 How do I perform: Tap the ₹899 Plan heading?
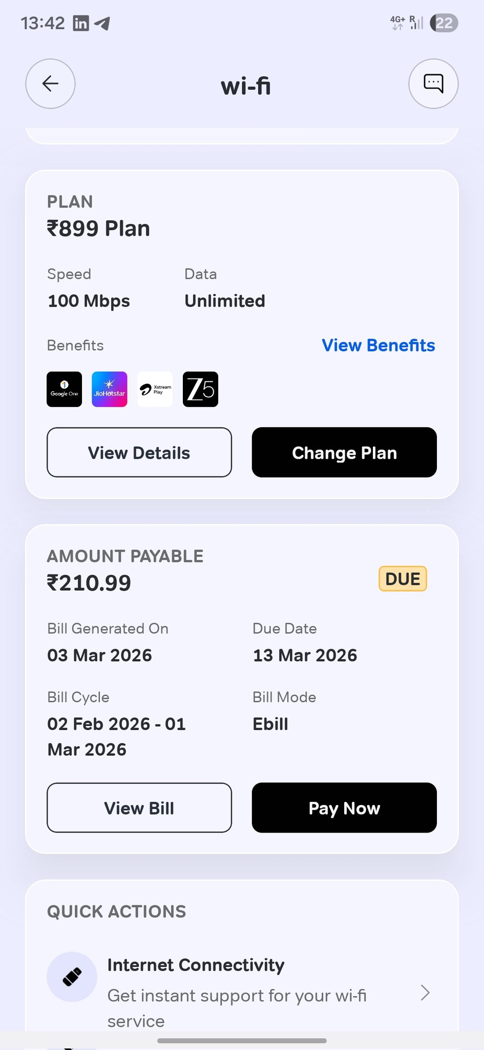[98, 229]
